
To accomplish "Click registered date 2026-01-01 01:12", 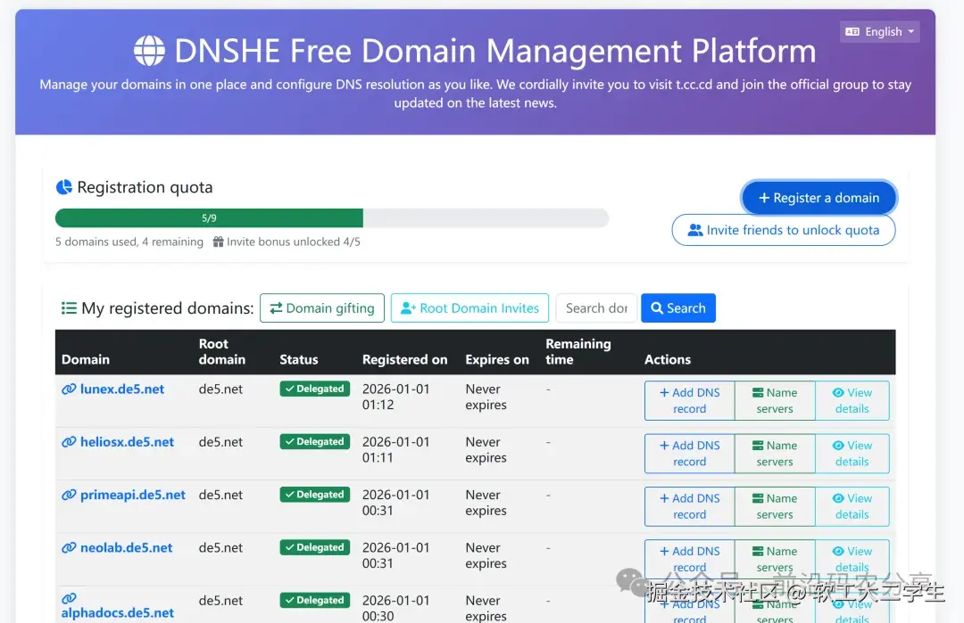I will (396, 397).
